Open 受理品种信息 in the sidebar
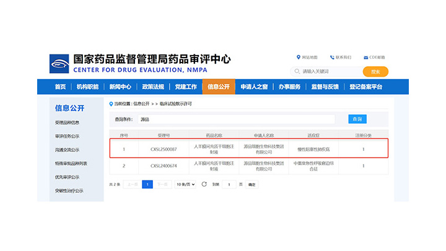Viewport: 446px width, 251px height. click(x=67, y=122)
